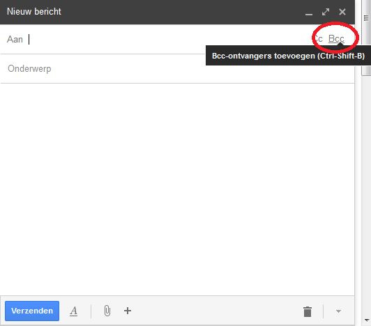Click the Nieuw bericht title bar
Viewport: 371px width, 326px height.
pos(151,12)
